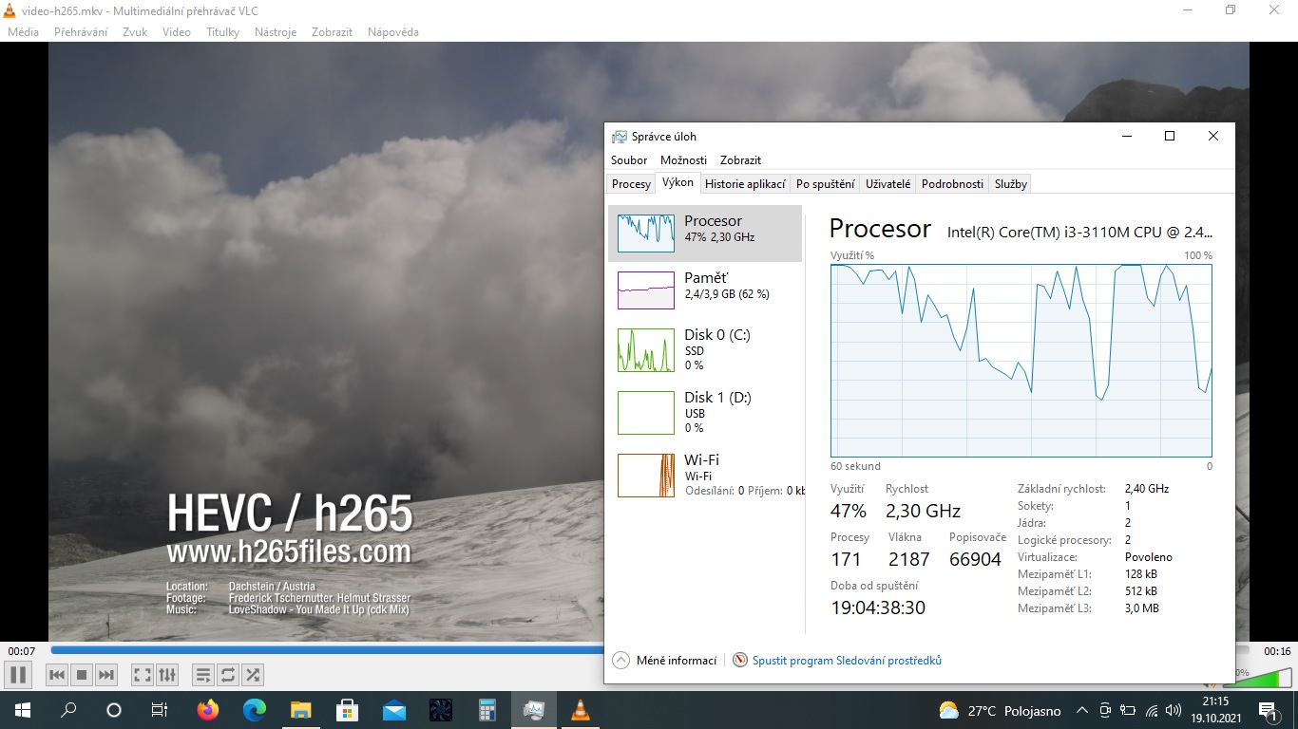
Task: Click the VLC elapsed time 00:07 label
Action: pos(22,651)
